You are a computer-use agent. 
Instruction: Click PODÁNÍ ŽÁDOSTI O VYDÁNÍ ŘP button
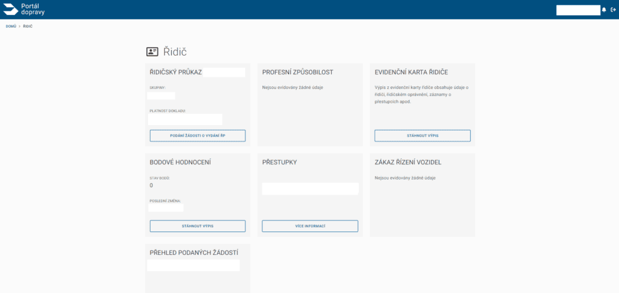click(x=198, y=136)
